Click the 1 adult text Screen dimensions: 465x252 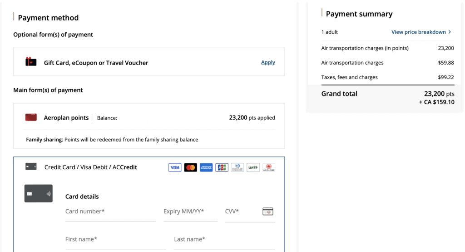[x=330, y=32]
